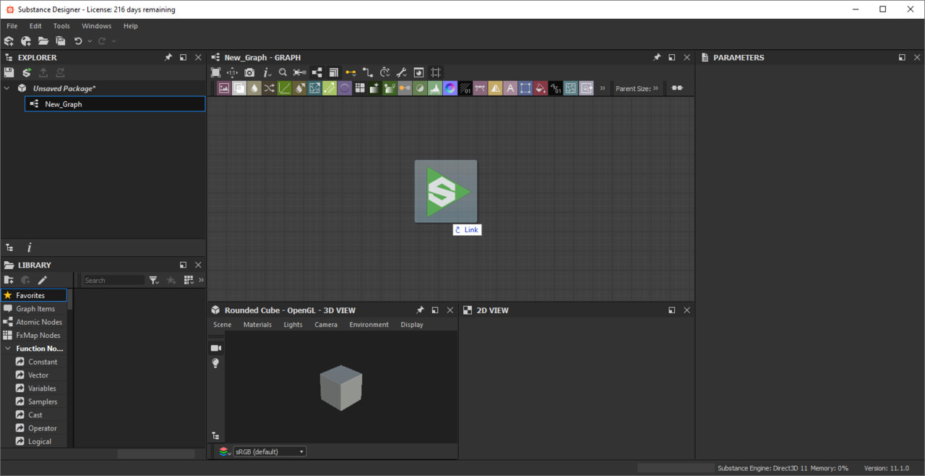
Task: Open the Edit menu
Action: (x=35, y=26)
